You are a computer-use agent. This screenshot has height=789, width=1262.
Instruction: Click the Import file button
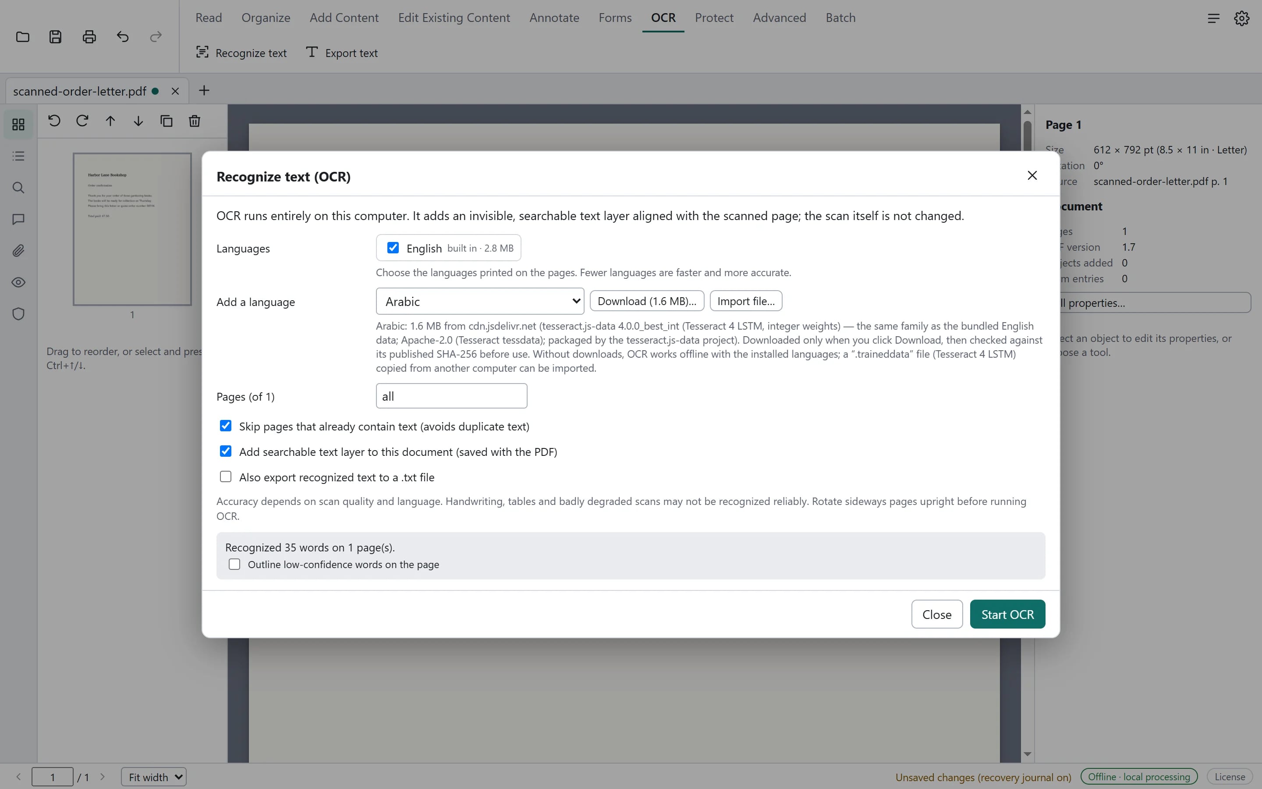(746, 301)
